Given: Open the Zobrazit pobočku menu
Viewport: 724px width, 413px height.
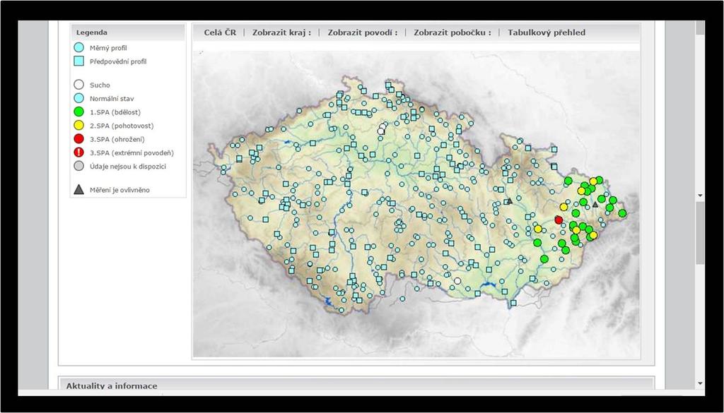Looking at the screenshot, I should tap(452, 32).
